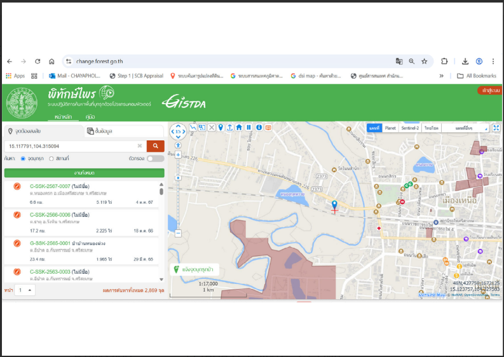The image size is (504, 357).
Task: Click the orange search button
Action: (156, 146)
